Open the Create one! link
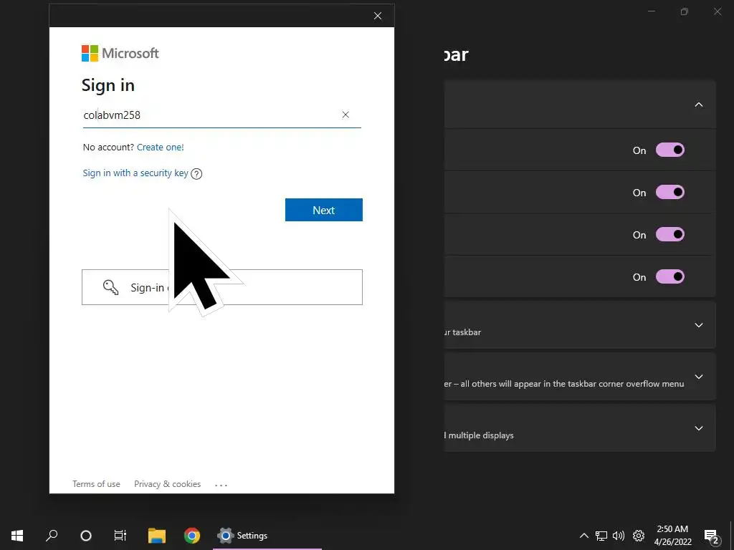The image size is (734, 550). point(160,148)
